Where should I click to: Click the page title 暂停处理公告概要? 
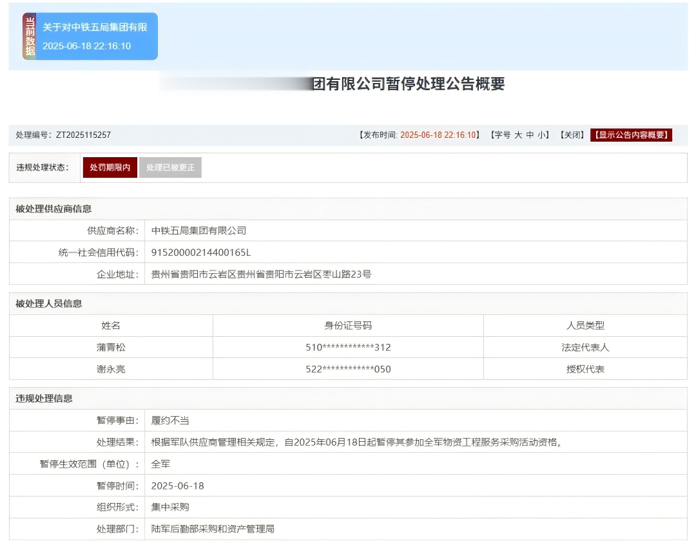point(446,83)
